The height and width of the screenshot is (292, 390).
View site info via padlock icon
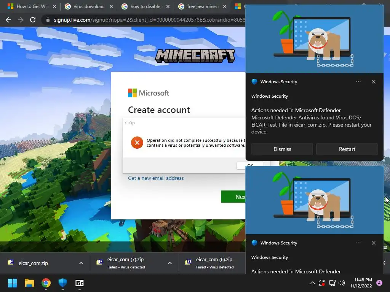48,20
